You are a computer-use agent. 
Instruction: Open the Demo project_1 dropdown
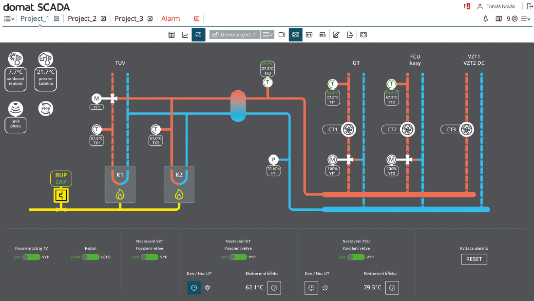click(267, 35)
